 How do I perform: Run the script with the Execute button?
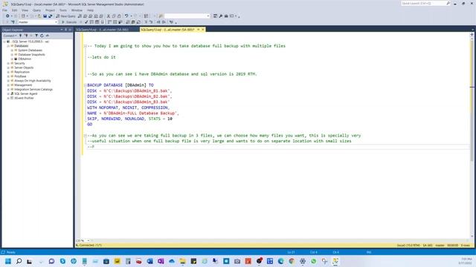pos(69,22)
